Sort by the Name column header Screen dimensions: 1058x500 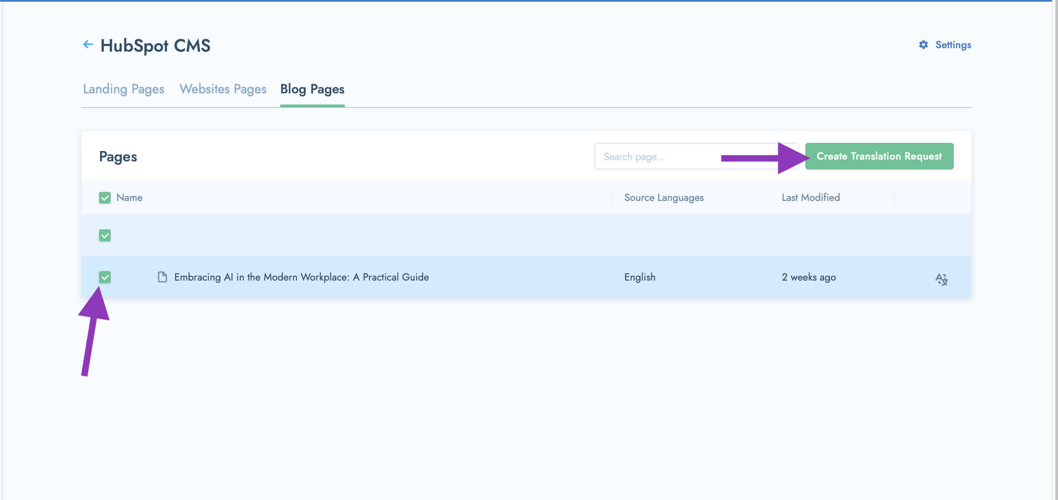pos(129,198)
